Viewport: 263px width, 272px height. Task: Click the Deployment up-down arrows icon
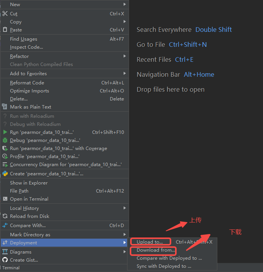coord(5,242)
